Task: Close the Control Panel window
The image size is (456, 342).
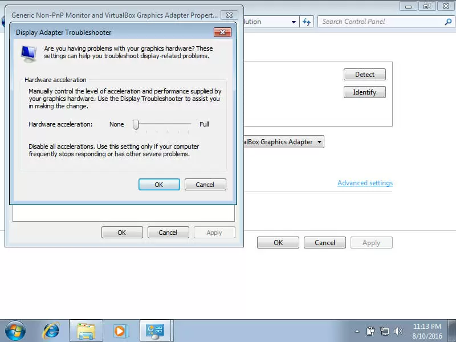Action: 446,6
